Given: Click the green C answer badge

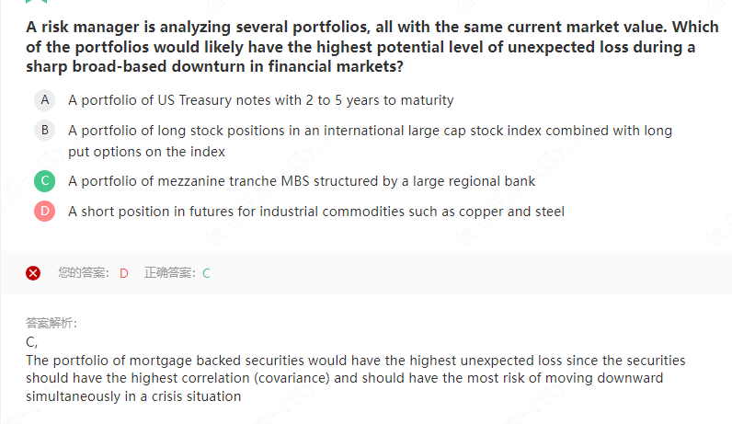Looking at the screenshot, I should coord(44,181).
